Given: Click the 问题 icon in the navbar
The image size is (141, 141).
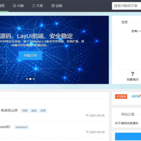Looking at the screenshot, I should click(14, 6).
